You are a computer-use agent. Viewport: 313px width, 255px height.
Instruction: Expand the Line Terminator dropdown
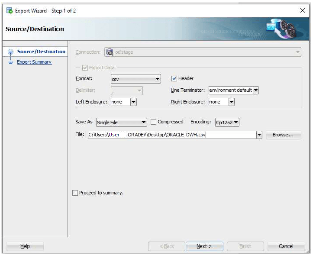256,90
